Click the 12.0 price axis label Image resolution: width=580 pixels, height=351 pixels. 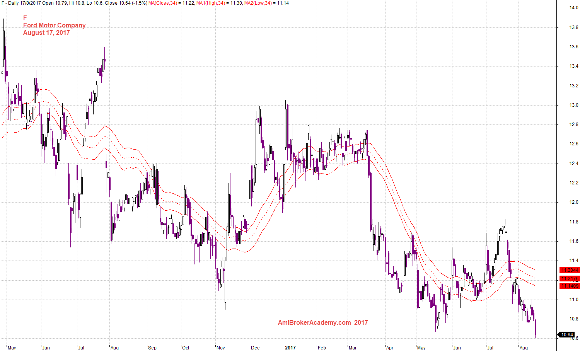click(574, 202)
